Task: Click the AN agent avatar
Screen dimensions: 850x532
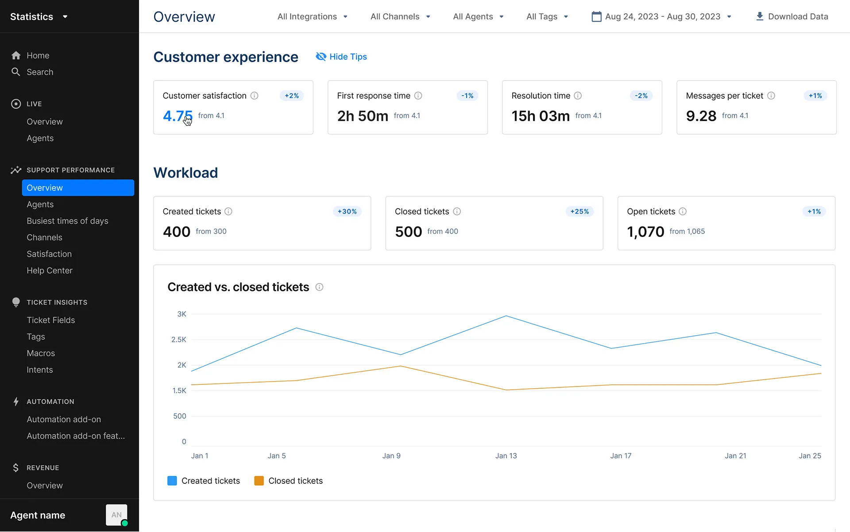Action: pyautogui.click(x=116, y=515)
